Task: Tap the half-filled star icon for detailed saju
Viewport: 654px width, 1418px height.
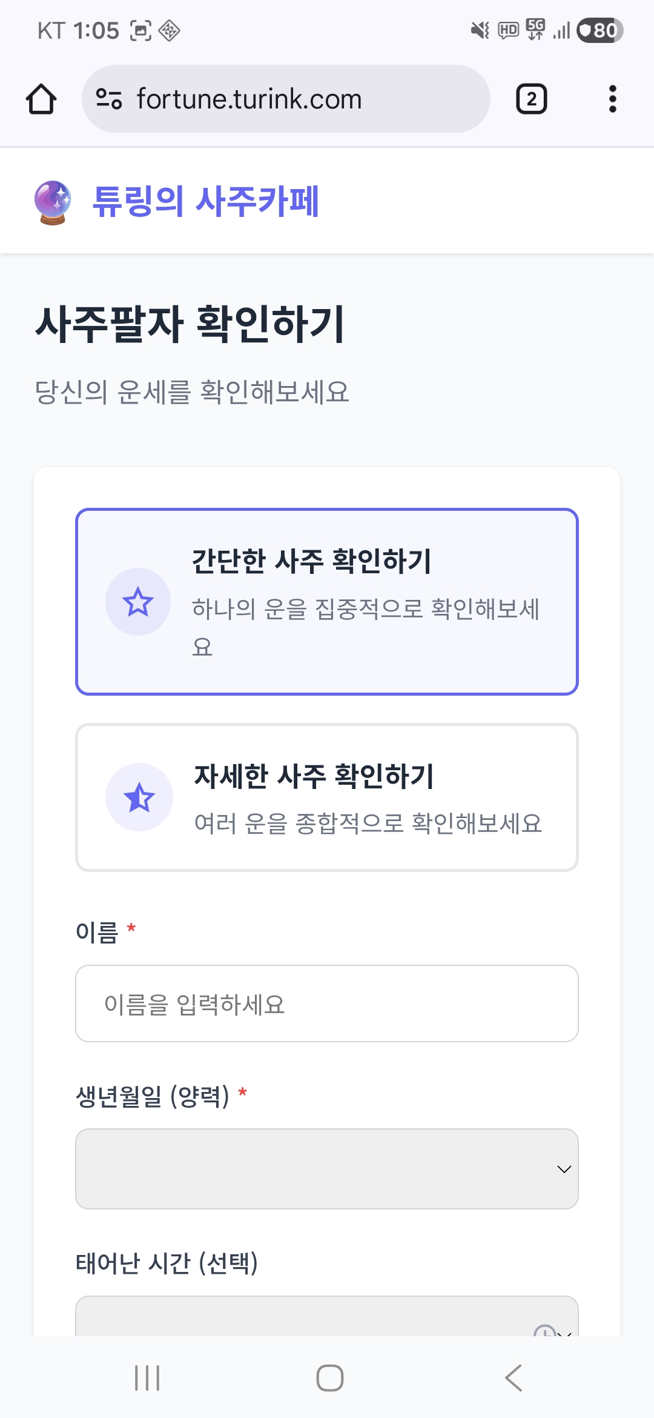Action: 139,797
